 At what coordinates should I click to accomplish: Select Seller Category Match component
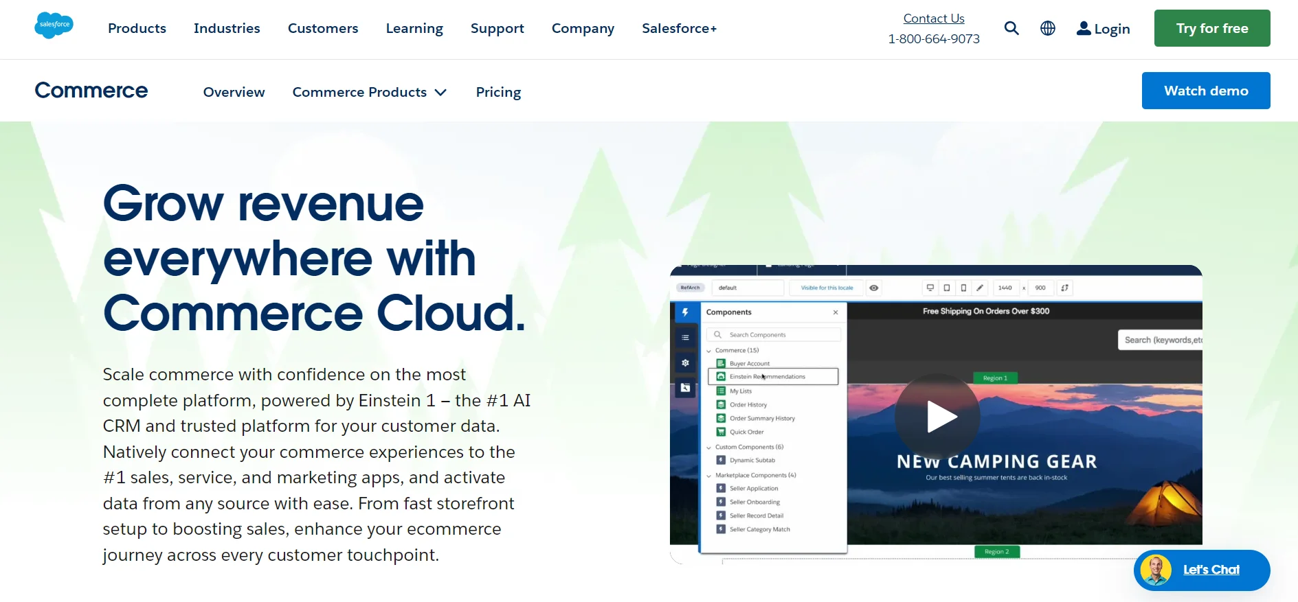tap(759, 530)
